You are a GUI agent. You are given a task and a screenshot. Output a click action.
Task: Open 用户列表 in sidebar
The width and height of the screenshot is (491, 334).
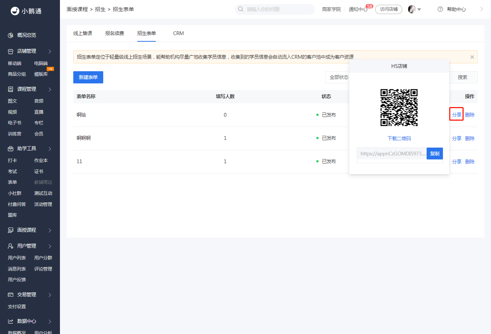[x=17, y=258]
